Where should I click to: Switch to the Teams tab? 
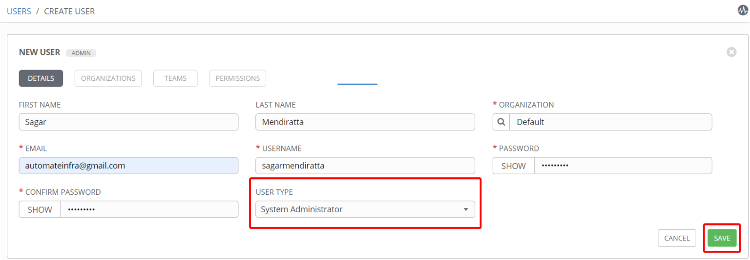[175, 78]
